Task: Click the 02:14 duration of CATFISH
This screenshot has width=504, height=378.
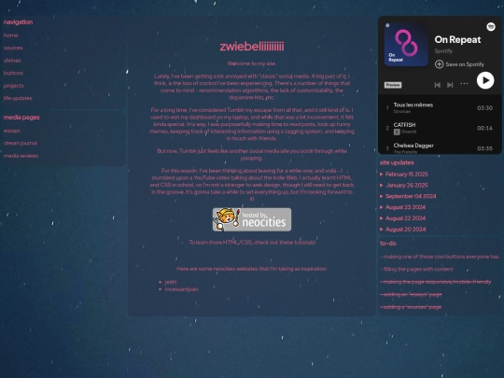Action: (x=484, y=128)
